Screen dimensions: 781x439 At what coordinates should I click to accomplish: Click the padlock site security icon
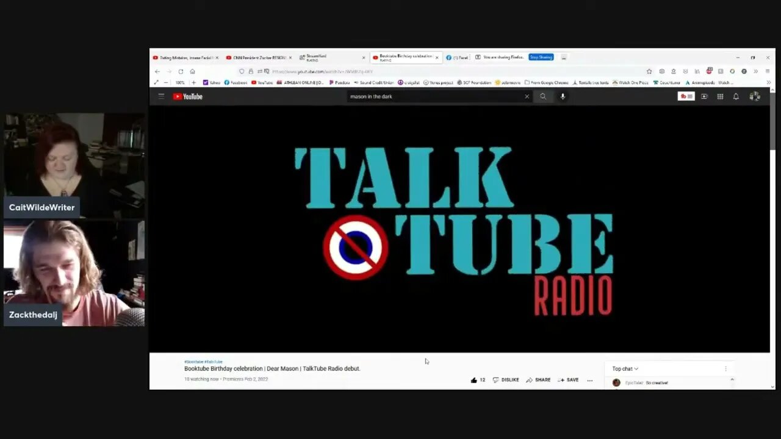click(x=251, y=71)
